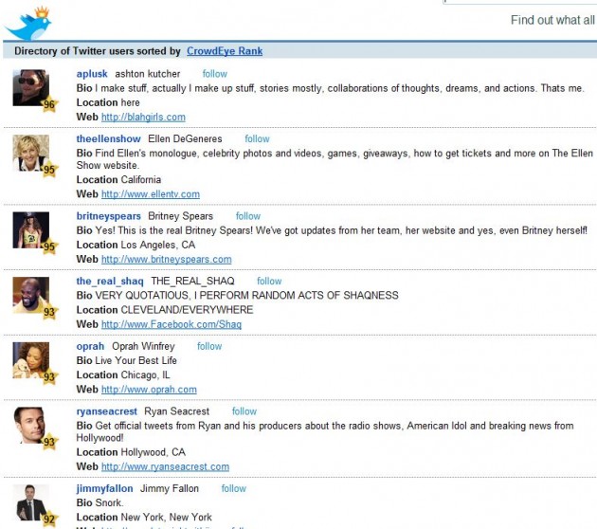Click the 93 rank star badge on oprah
This screenshot has width=597, height=529.
coord(49,377)
